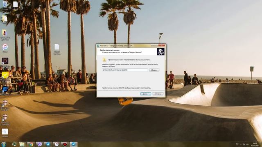The width and height of the screenshot is (262, 147).
Task: Click the monitor icon next to Start button
Action: 14,144
